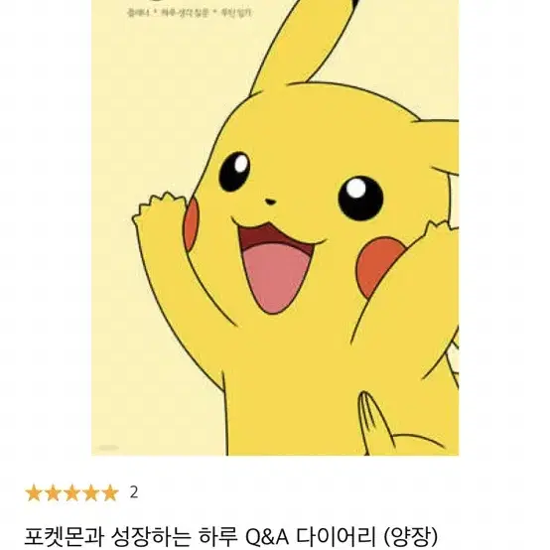Click the second rating star
The width and height of the screenshot is (550, 550).
(x=53, y=492)
